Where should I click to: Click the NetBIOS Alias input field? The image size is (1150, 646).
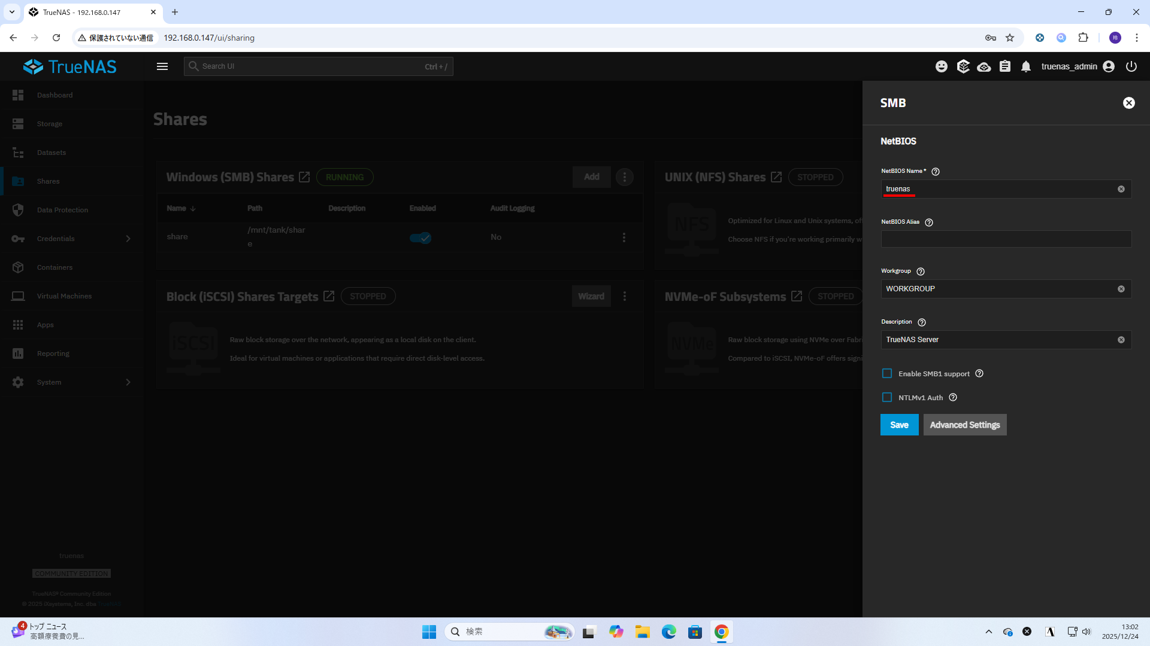(1006, 239)
